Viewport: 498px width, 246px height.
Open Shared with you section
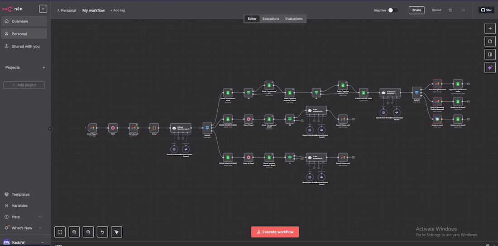tap(24, 46)
